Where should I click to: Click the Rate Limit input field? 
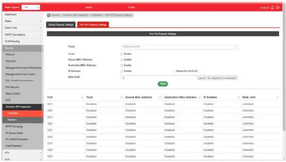pos(158,78)
